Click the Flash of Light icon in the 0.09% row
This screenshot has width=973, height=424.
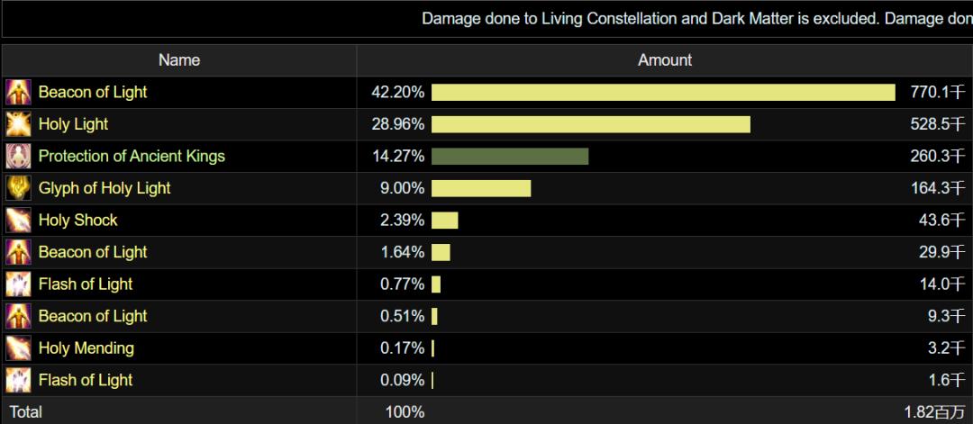(18, 380)
